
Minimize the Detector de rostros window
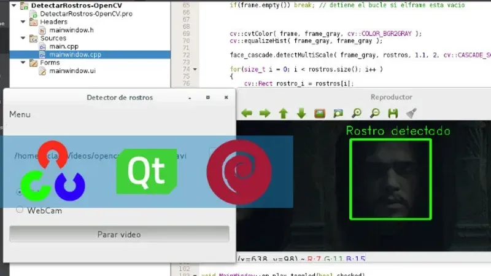click(x=190, y=98)
